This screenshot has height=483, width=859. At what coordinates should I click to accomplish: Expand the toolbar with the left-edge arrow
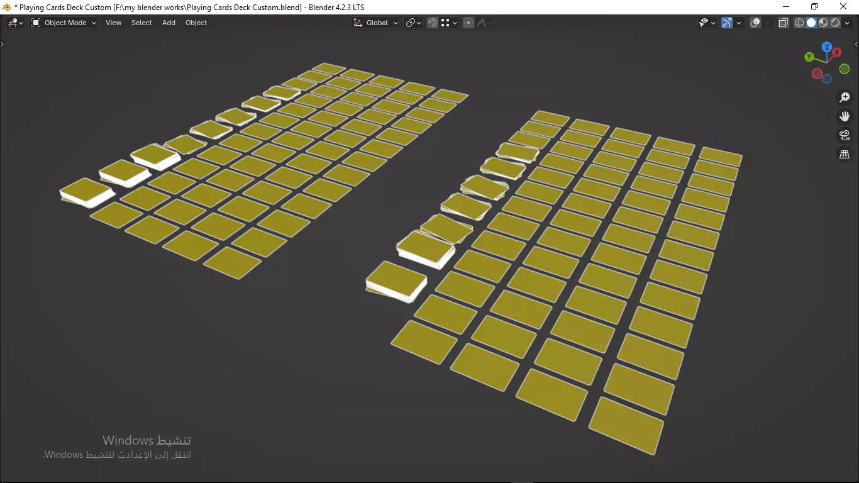3,45
